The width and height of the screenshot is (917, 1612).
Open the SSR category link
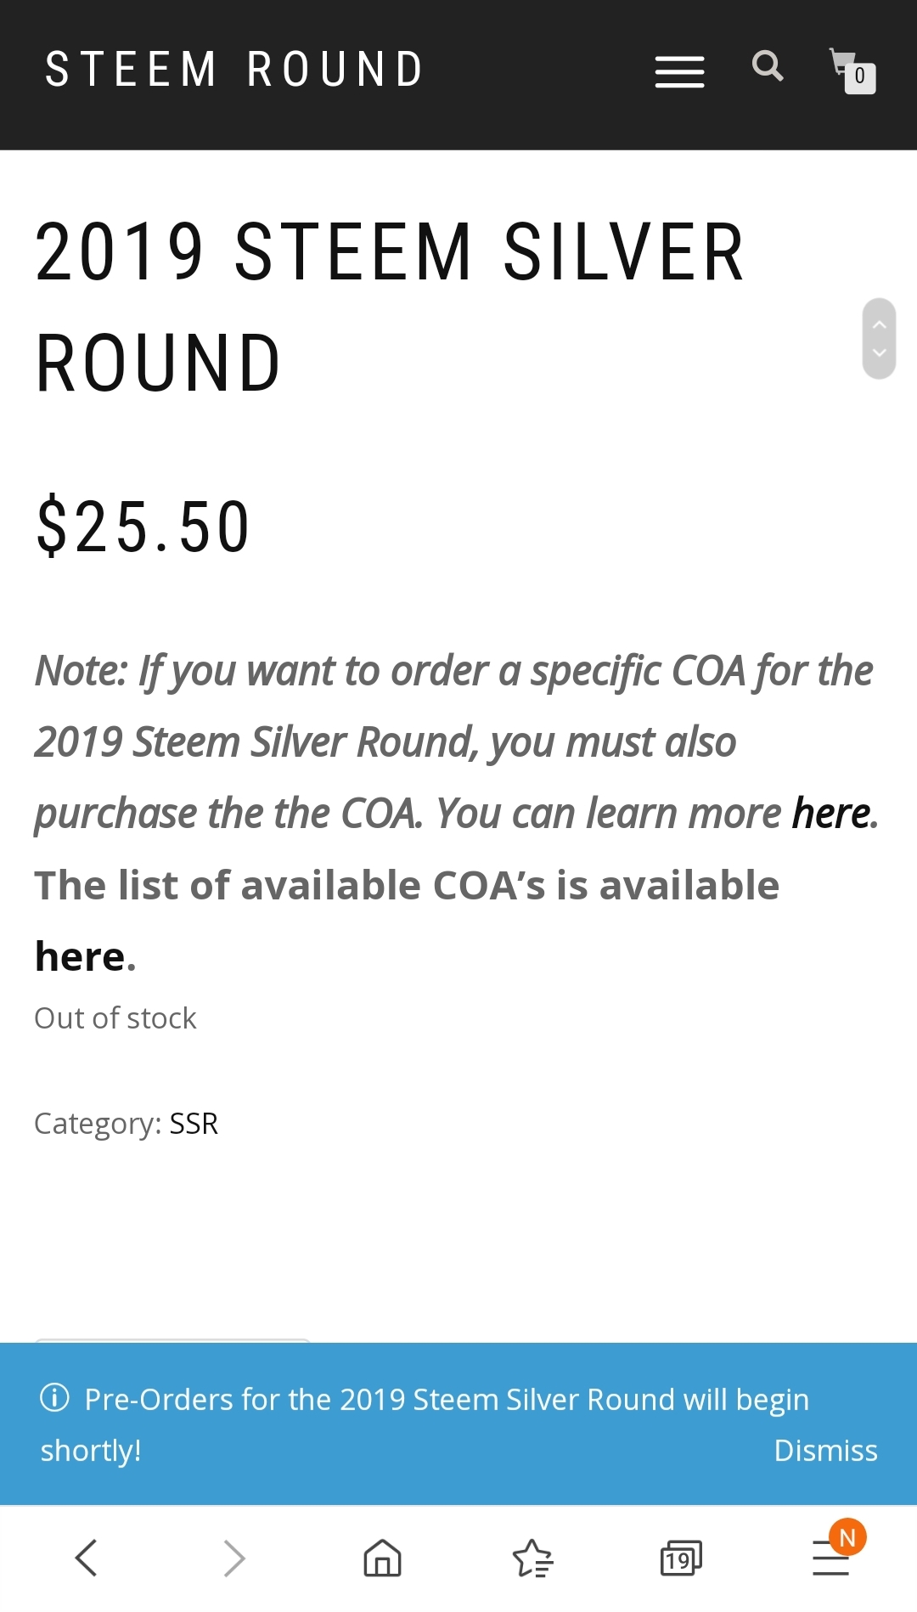(x=194, y=1124)
